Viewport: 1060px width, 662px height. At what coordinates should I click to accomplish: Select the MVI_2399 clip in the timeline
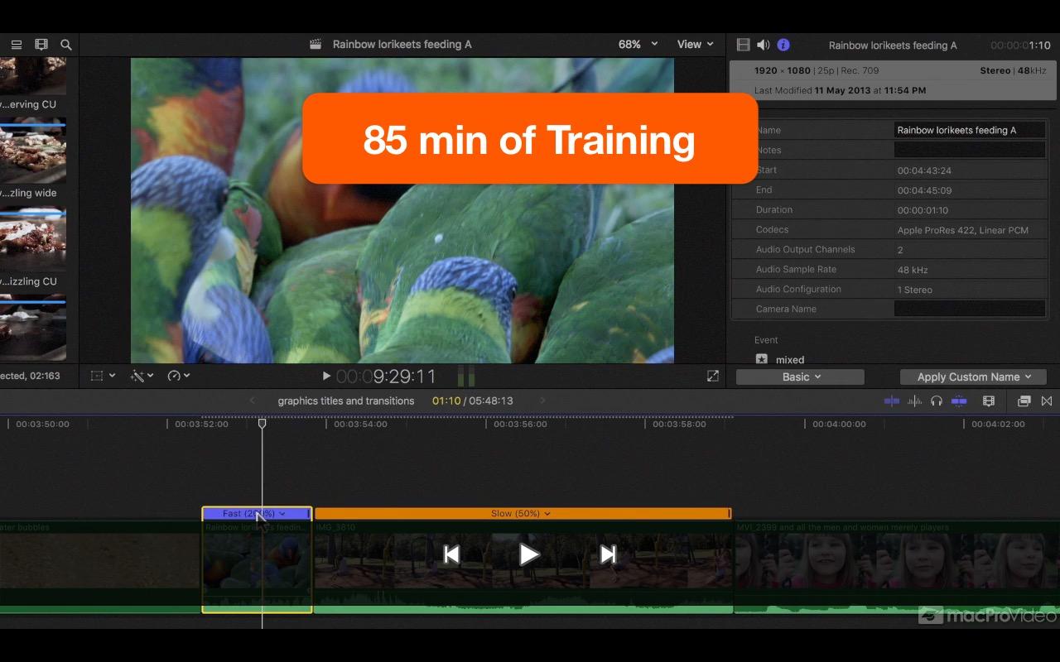[897, 567]
